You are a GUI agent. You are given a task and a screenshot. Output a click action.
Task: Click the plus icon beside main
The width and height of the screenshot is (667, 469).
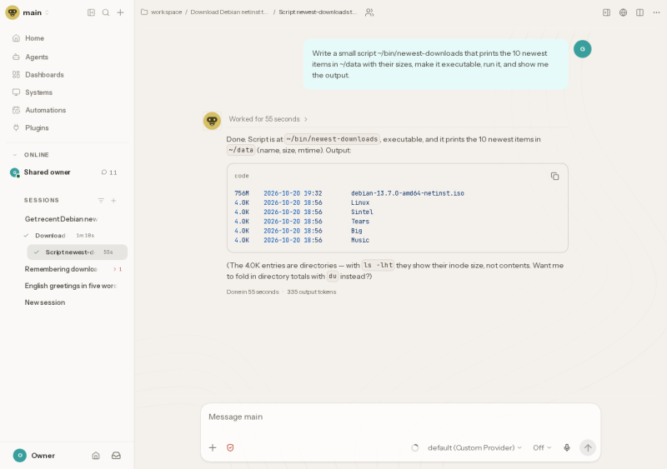pos(120,12)
